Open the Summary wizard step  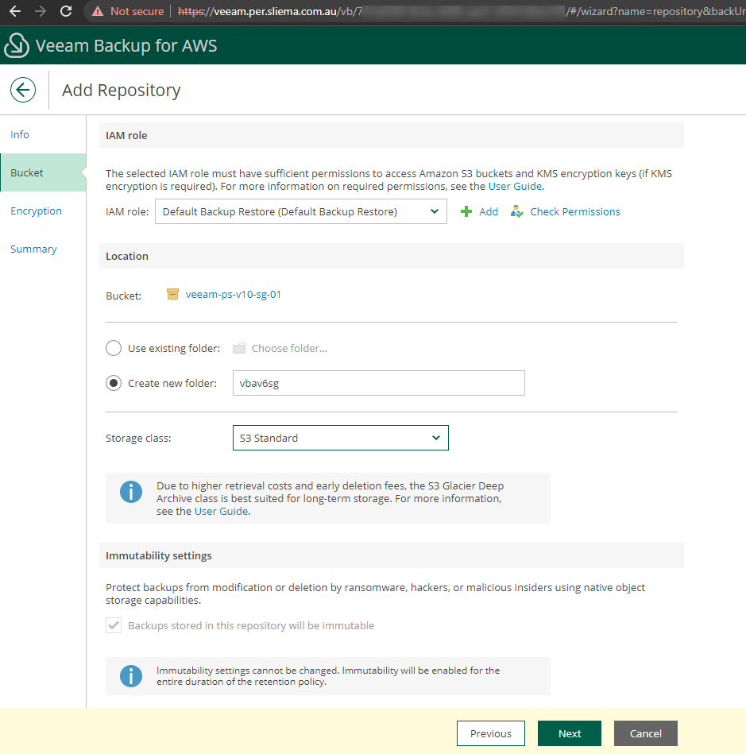click(33, 249)
